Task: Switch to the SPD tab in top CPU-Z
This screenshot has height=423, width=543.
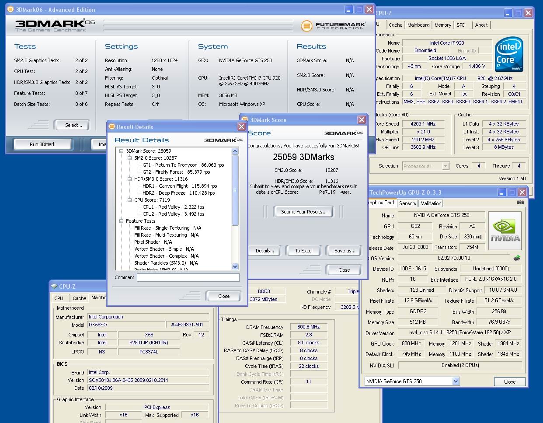Action: click(461, 25)
